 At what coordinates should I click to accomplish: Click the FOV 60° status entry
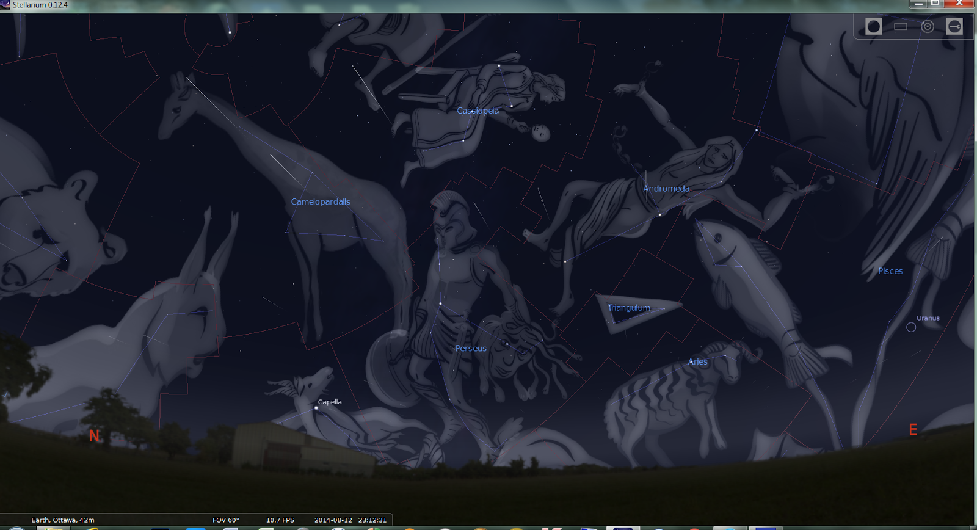[226, 520]
